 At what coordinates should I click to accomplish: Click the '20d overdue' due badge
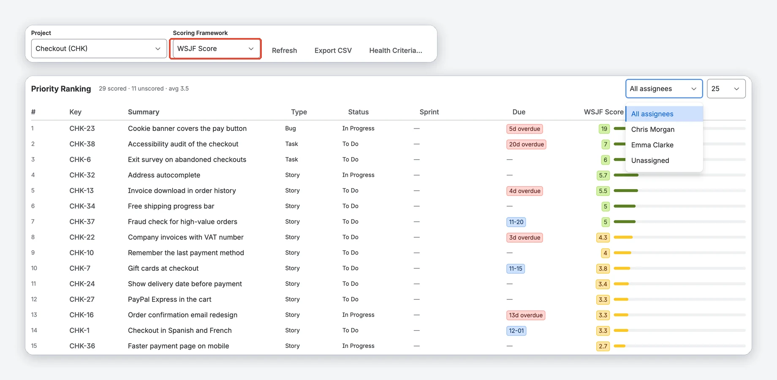point(526,144)
